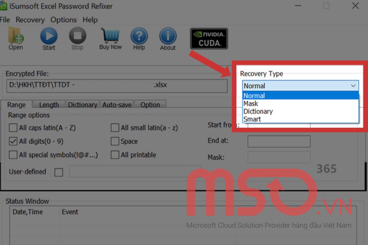This screenshot has width=368, height=245.
Task: Choose Dictionary recovery type option
Action: (301, 111)
